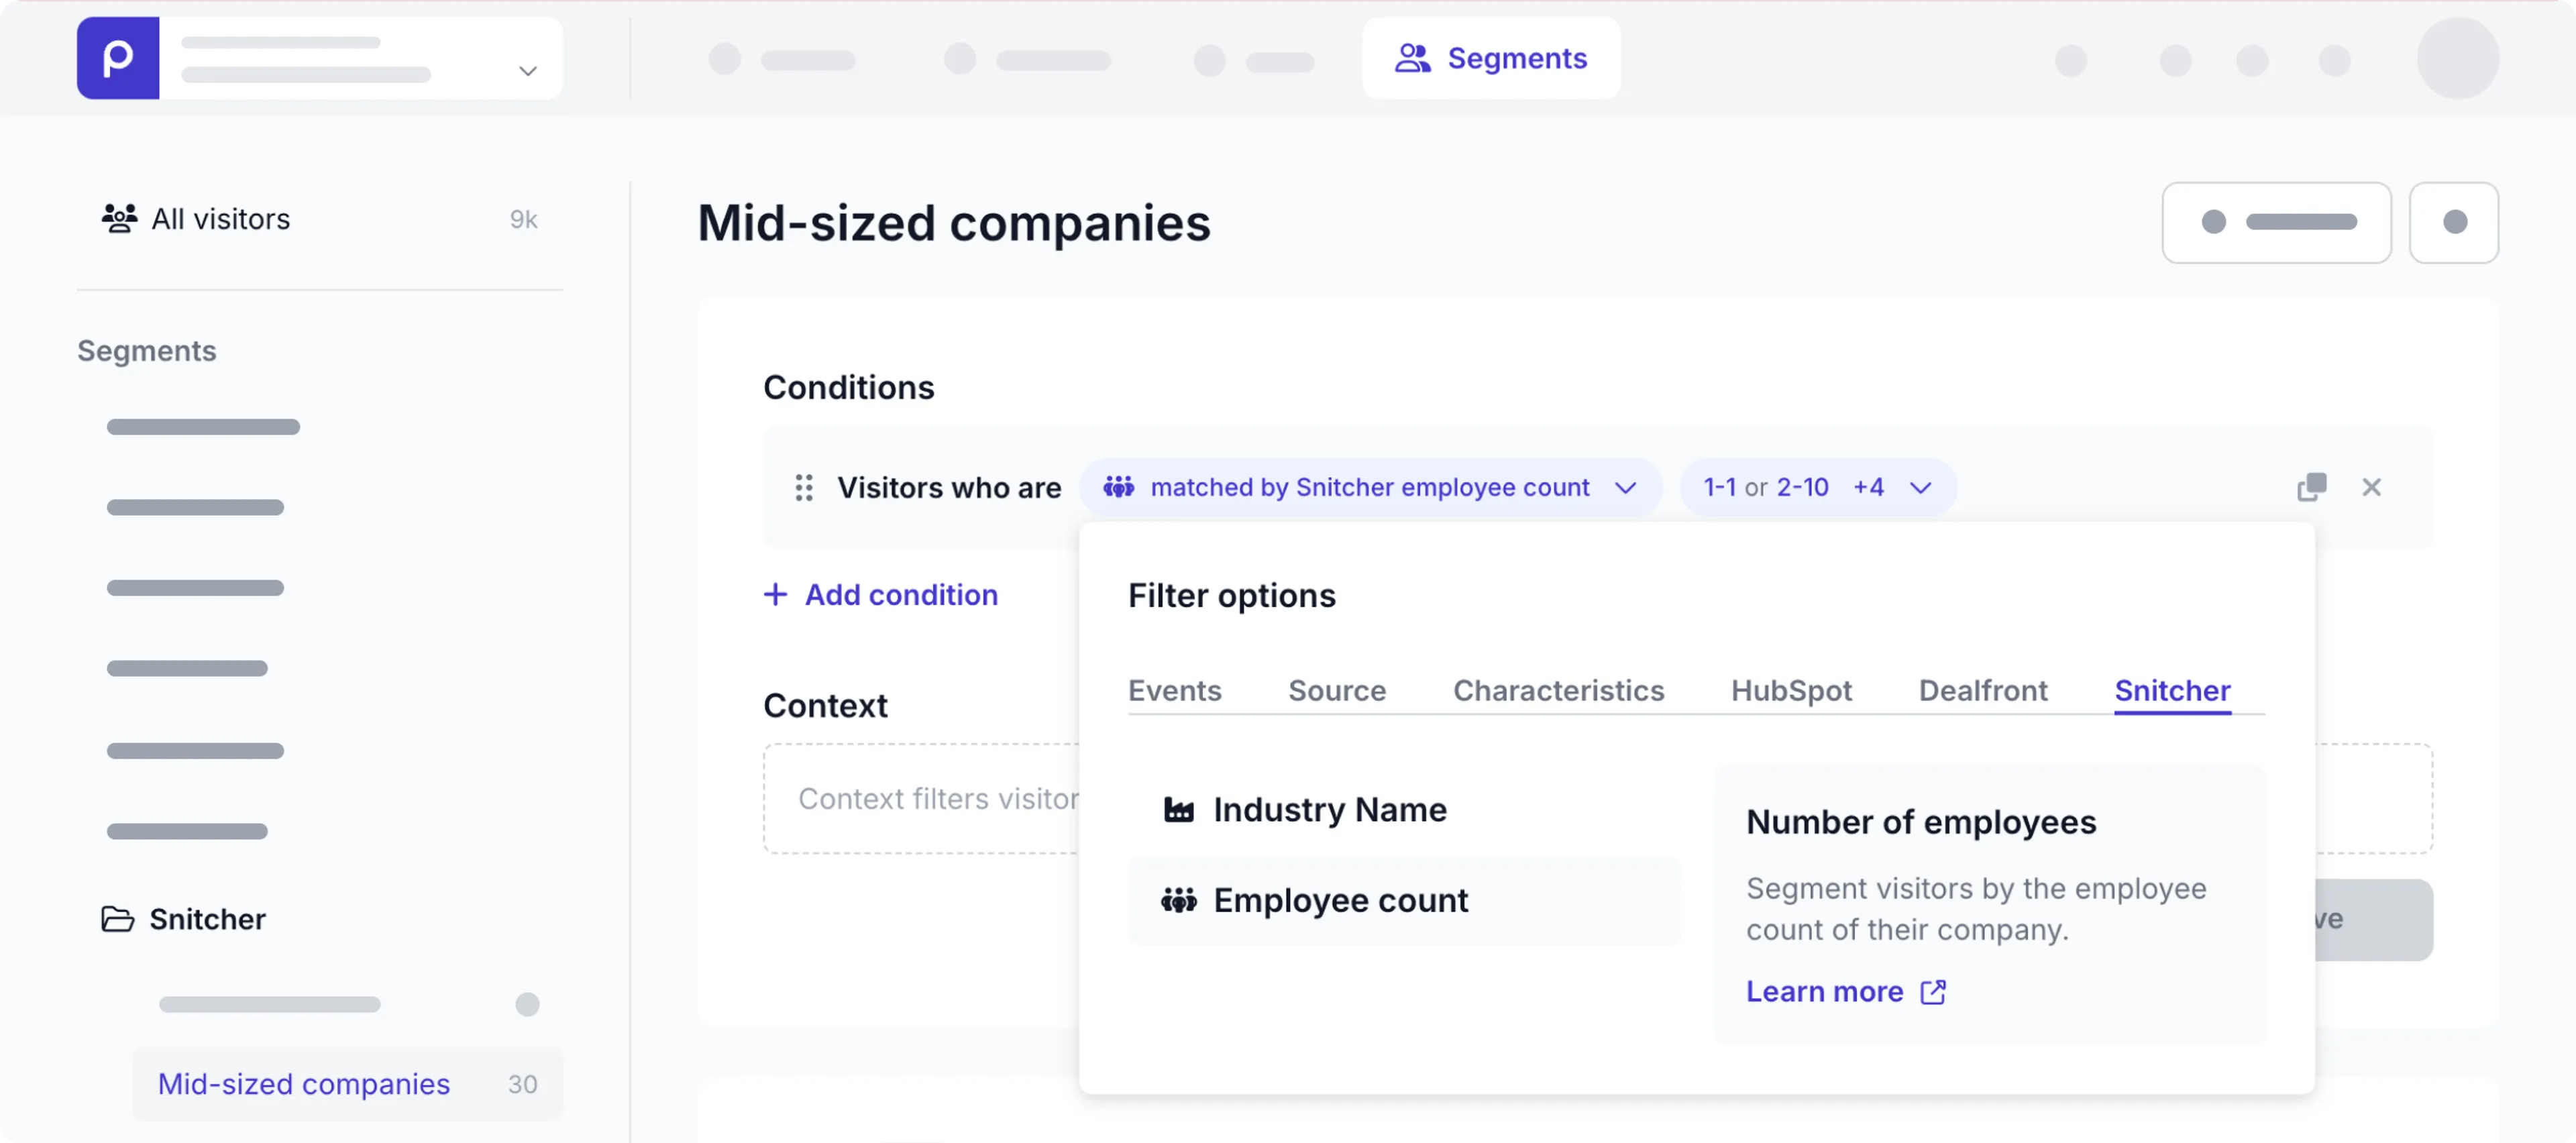Image resolution: width=2576 pixels, height=1143 pixels.
Task: Switch to the HubSpot filter tab
Action: click(x=1791, y=691)
